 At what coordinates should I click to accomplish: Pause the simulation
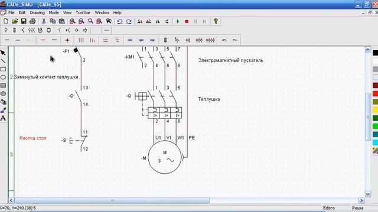pyautogui.click(x=195, y=21)
